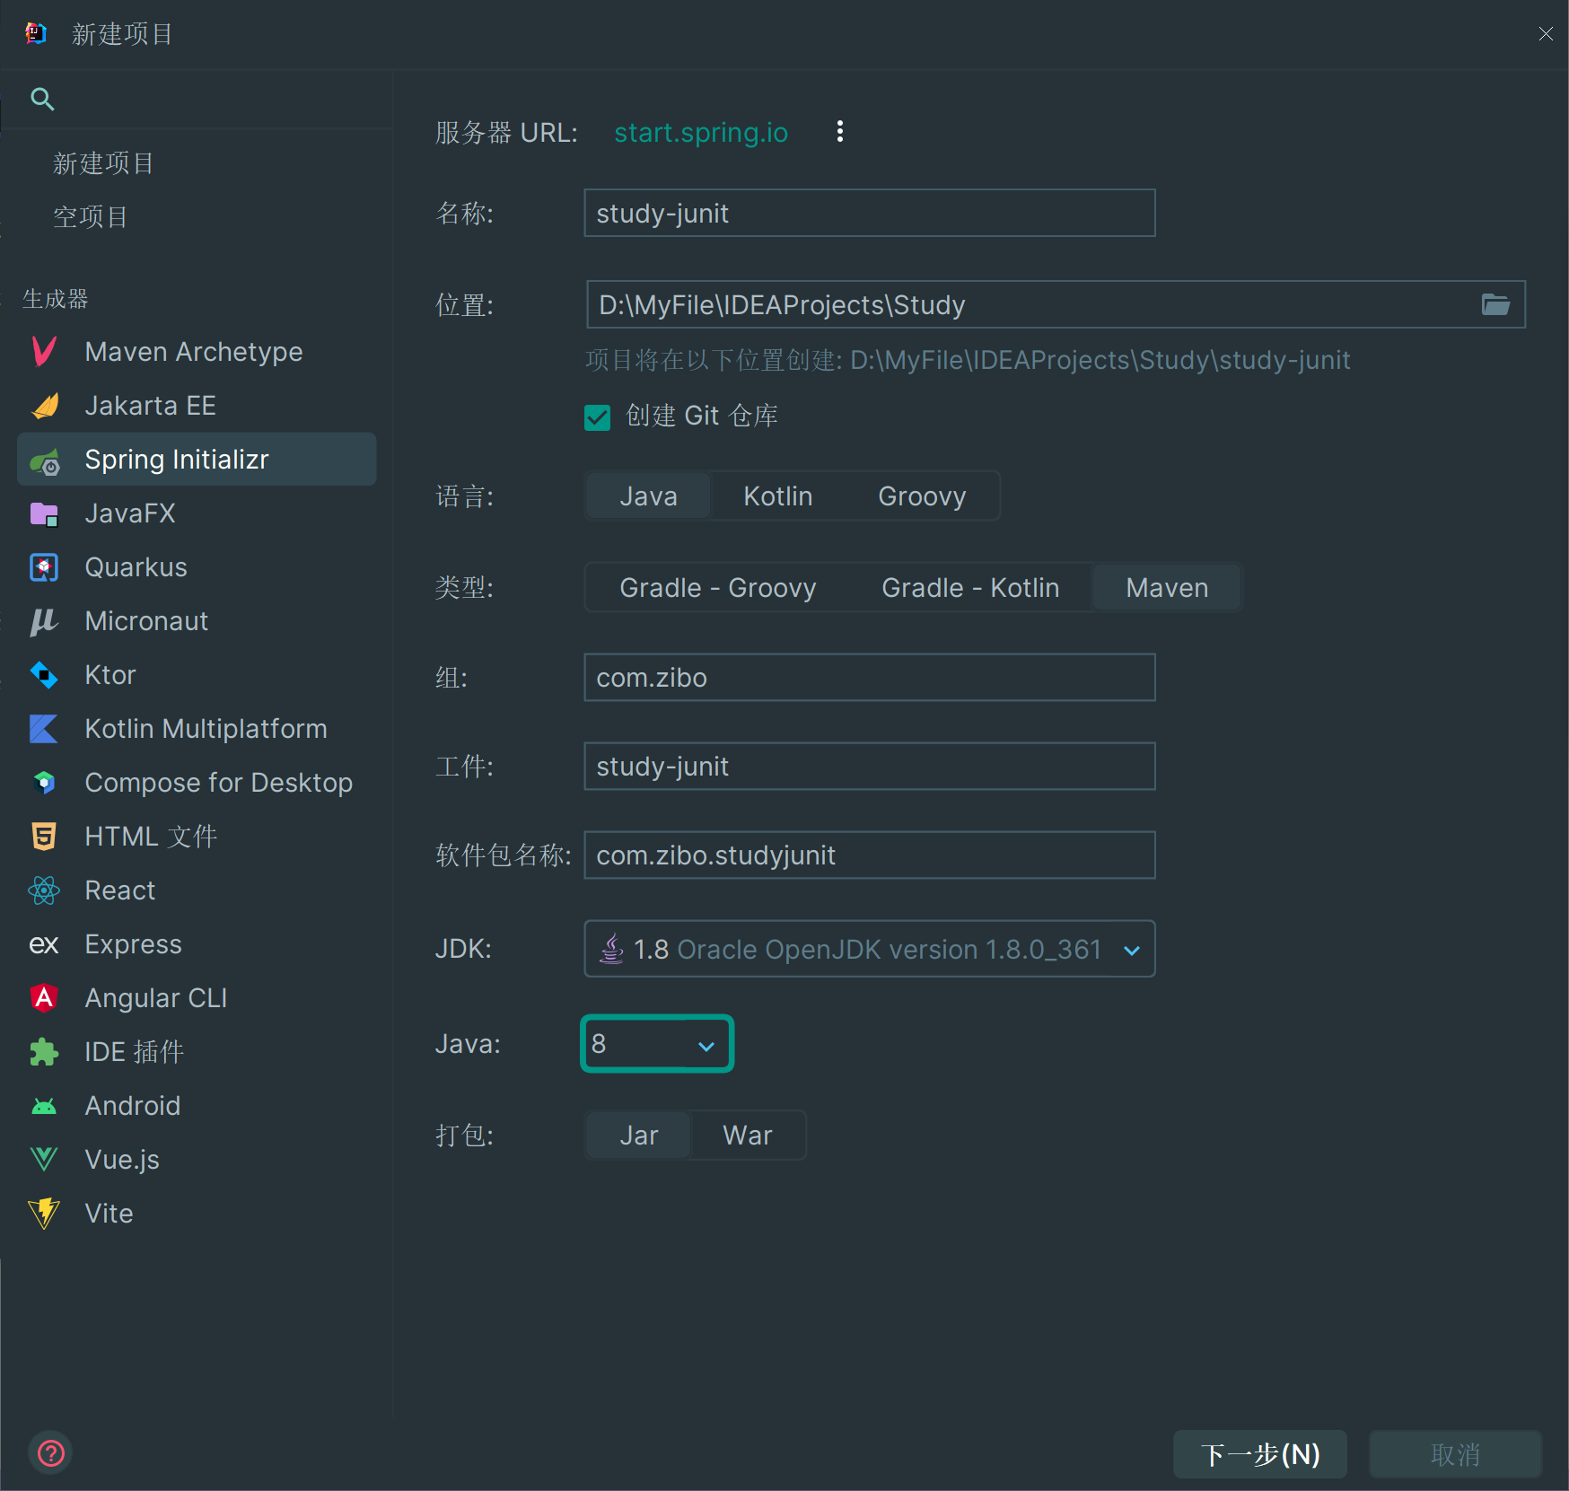
Task: Click the artifact field study-junit
Action: click(869, 766)
